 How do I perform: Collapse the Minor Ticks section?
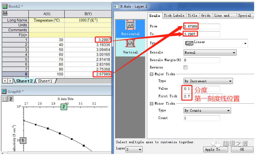tap(151, 103)
